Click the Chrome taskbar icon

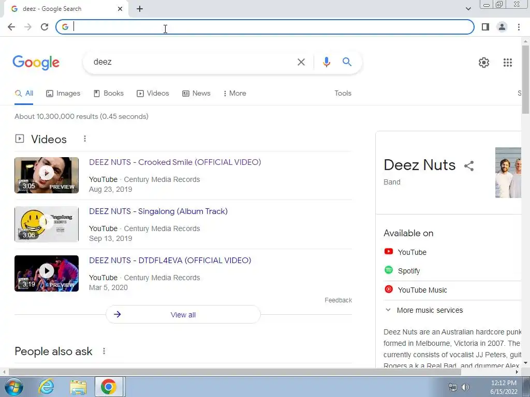109,387
